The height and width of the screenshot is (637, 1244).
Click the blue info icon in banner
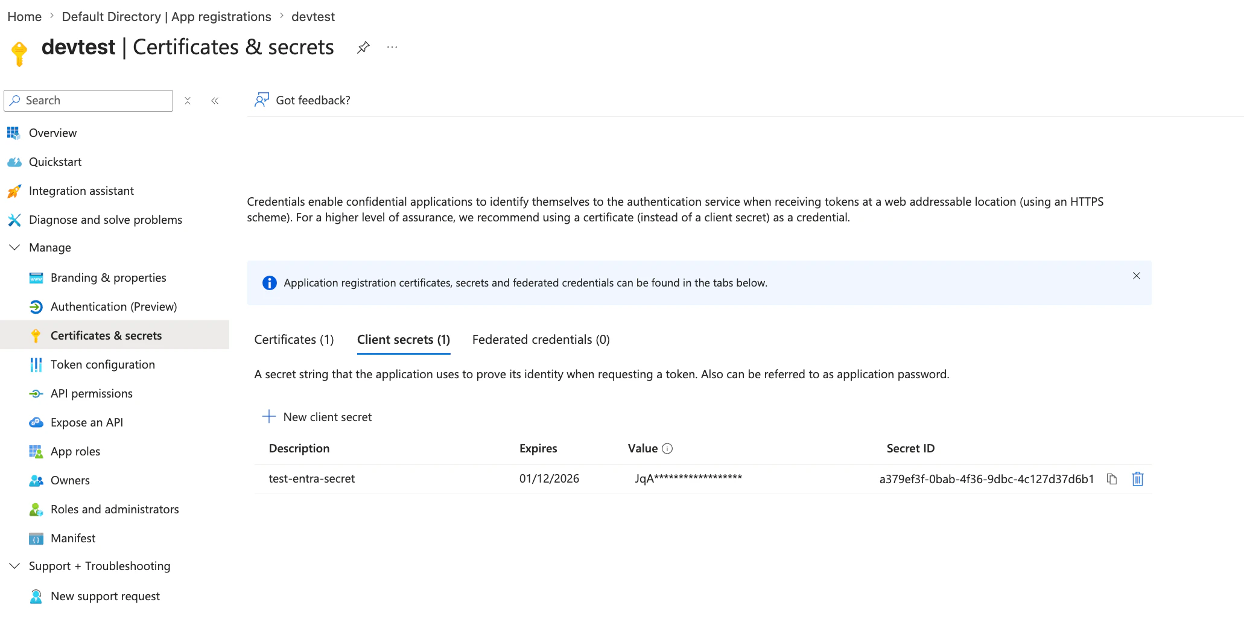pyautogui.click(x=269, y=283)
